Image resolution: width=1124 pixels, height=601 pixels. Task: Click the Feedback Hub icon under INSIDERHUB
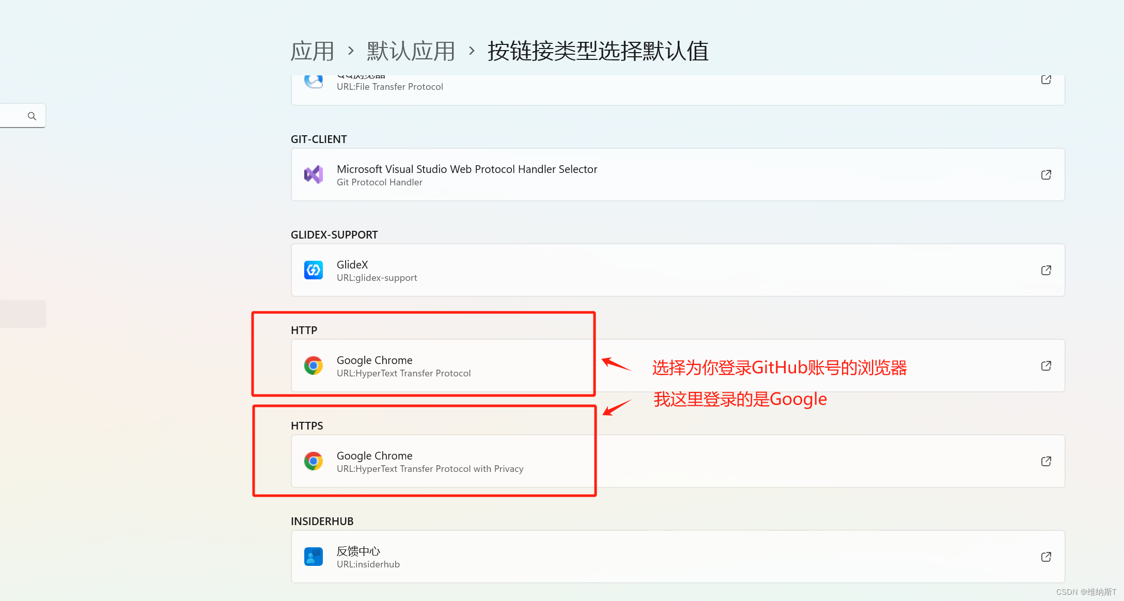pyautogui.click(x=314, y=557)
